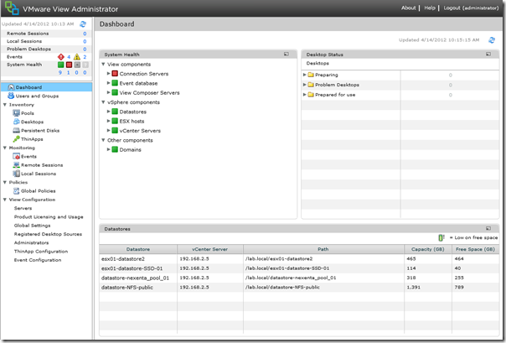Screen dimensions: 506x343
Task: Select the datastore-NFS-public row
Action: click(x=299, y=287)
